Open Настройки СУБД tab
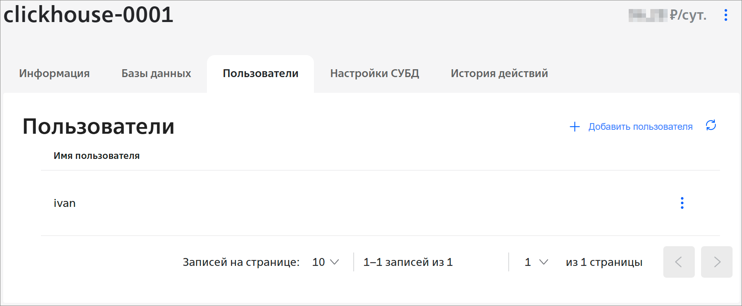The image size is (742, 306). [x=375, y=73]
